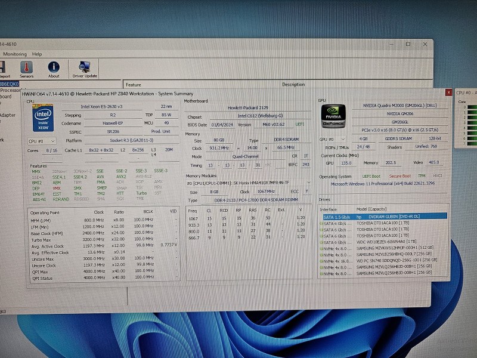Click the PCIe v3.0 x16 bus value
The image size is (477, 358).
coord(399,130)
